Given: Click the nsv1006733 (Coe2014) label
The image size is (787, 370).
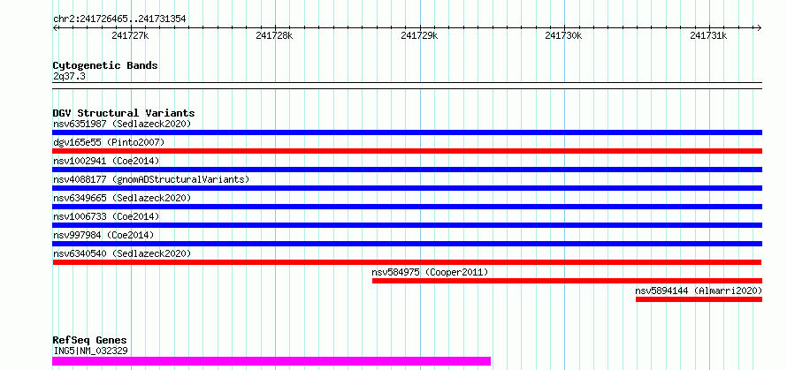Looking at the screenshot, I should click(106, 216).
